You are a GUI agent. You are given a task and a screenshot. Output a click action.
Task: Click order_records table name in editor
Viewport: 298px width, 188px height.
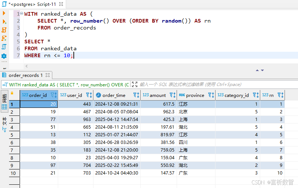click(75, 28)
